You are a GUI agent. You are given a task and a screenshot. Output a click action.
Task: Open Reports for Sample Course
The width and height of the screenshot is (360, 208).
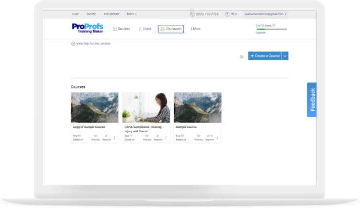[x=210, y=138]
